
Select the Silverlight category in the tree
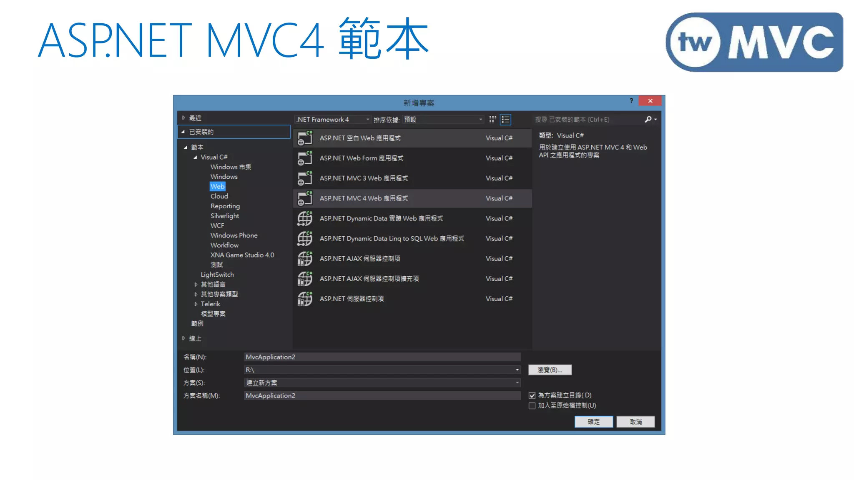click(x=225, y=216)
